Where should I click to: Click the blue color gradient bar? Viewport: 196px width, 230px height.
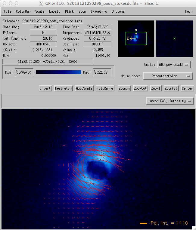58,72
